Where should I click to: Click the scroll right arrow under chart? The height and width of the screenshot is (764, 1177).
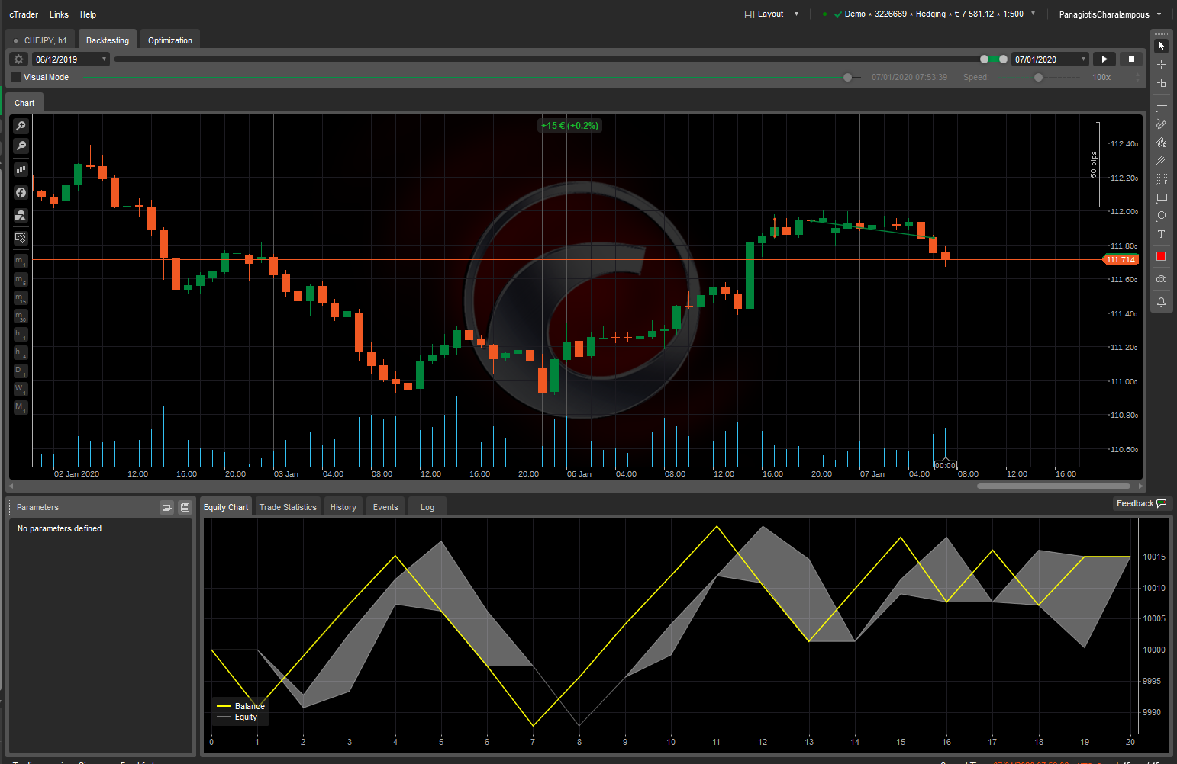pyautogui.click(x=1141, y=486)
